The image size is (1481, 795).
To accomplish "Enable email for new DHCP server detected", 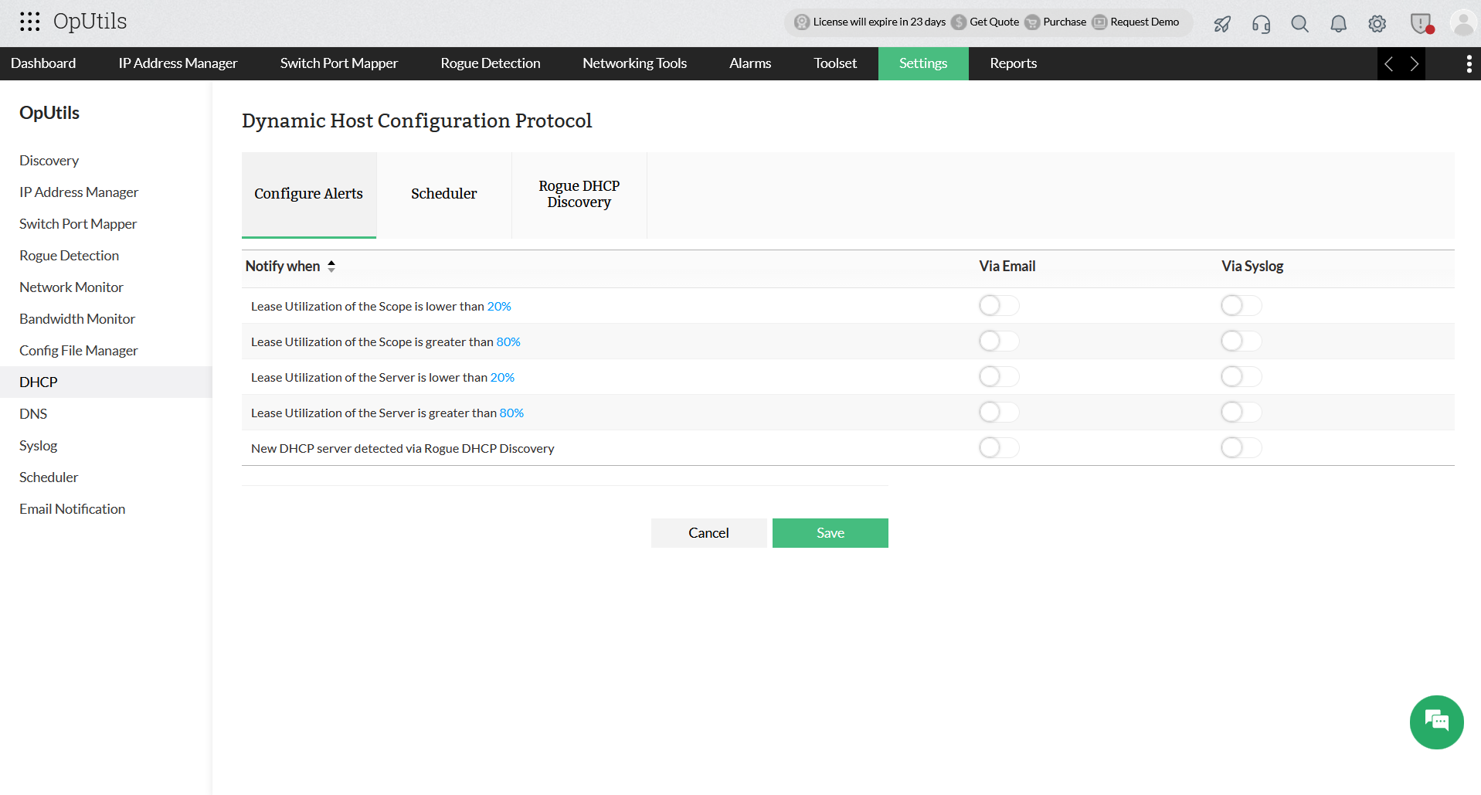I will [x=999, y=448].
